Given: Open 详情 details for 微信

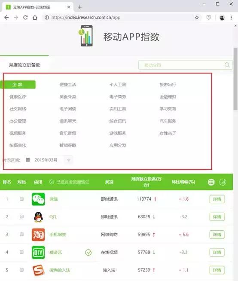Looking at the screenshot, I should pos(217,199).
